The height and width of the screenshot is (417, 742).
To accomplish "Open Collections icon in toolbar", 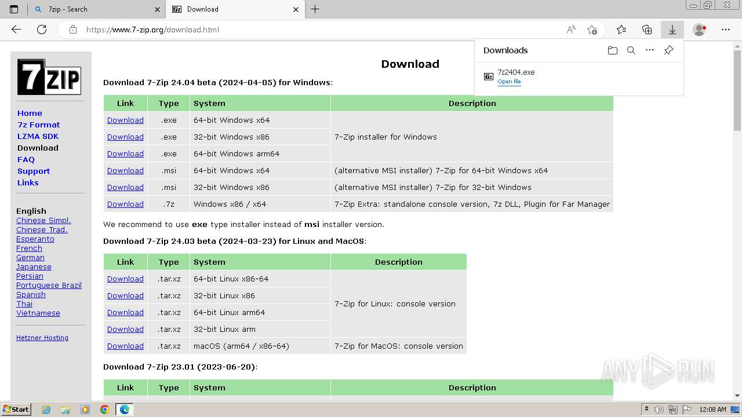I will pos(647,30).
